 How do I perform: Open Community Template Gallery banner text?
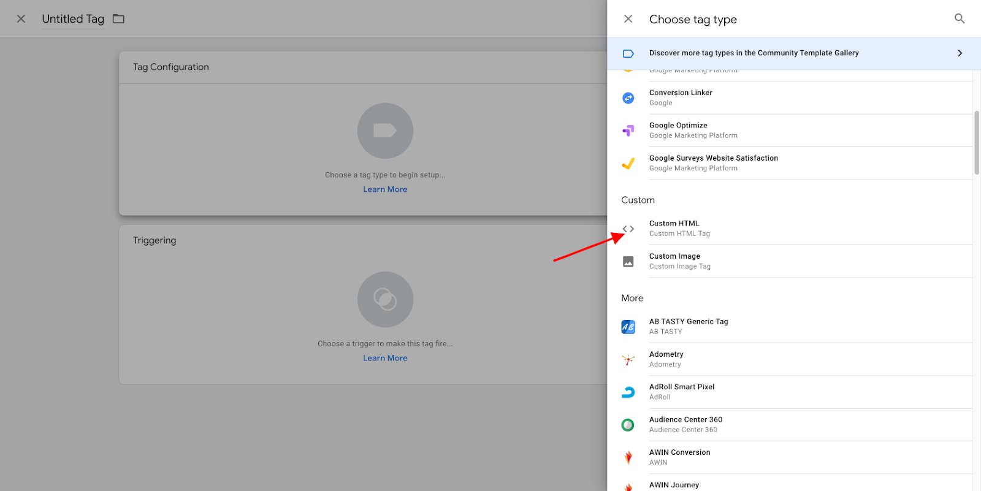[754, 53]
